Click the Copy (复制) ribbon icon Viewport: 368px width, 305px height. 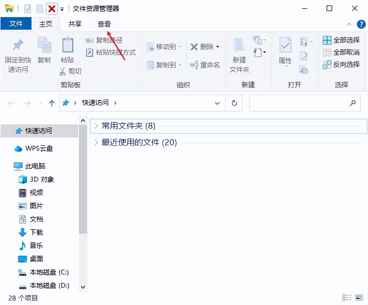pyautogui.click(x=44, y=45)
